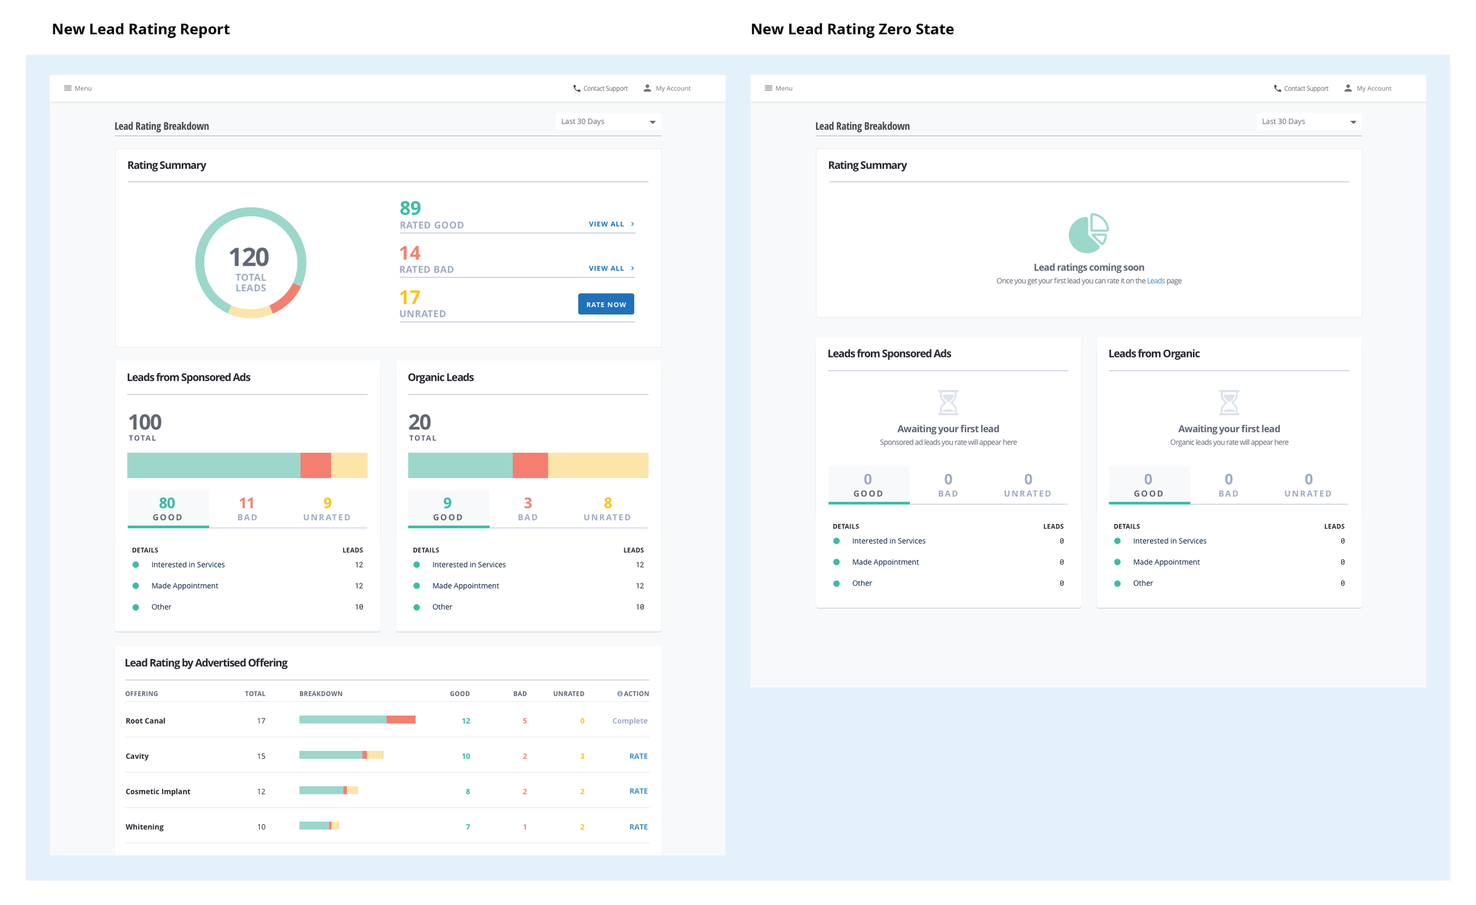Click the 120 Total Leads donut chart
This screenshot has height=905, width=1476.
point(250,263)
